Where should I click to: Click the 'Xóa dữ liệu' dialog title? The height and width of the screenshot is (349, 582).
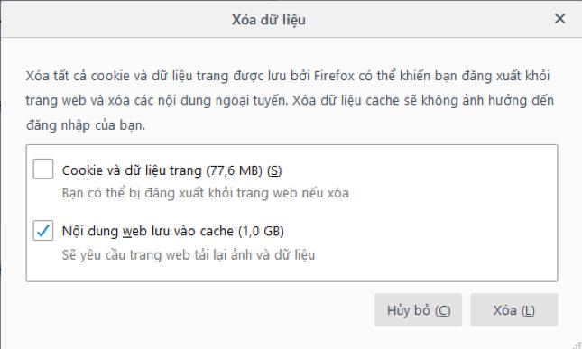tap(269, 20)
